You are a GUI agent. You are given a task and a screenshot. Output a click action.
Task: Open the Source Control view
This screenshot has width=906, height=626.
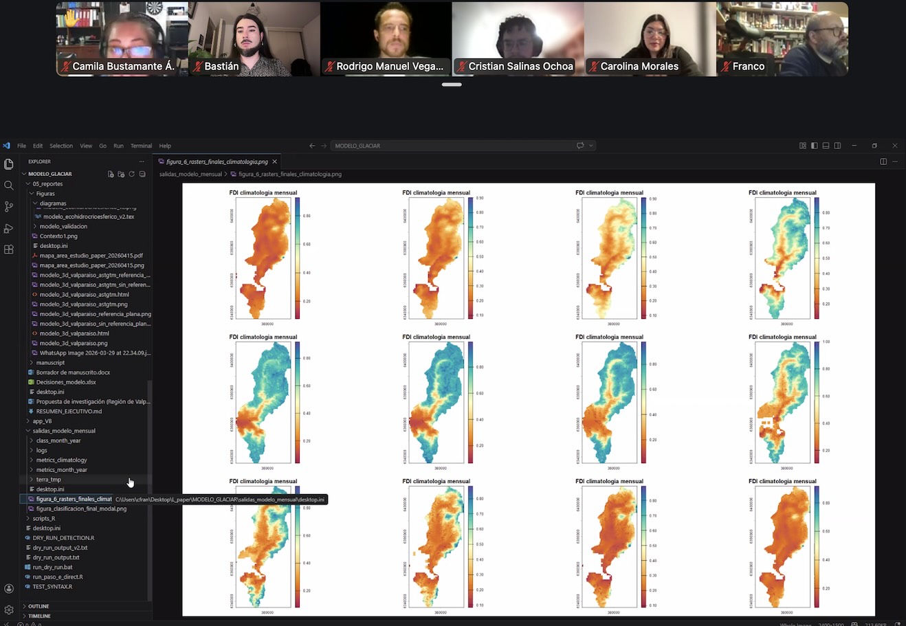click(x=9, y=207)
